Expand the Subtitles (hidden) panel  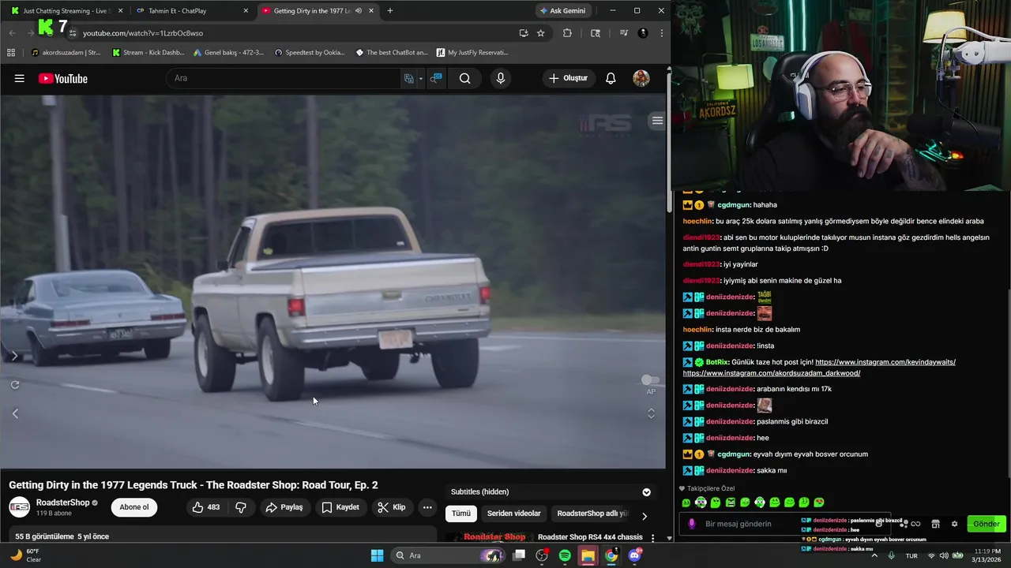(x=646, y=492)
